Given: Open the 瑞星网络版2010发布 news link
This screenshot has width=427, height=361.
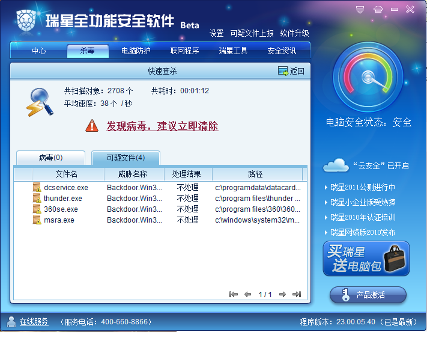Looking at the screenshot, I should pyautogui.click(x=363, y=232).
